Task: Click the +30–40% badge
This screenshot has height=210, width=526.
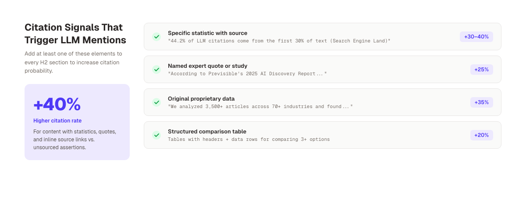Action: [x=476, y=37]
